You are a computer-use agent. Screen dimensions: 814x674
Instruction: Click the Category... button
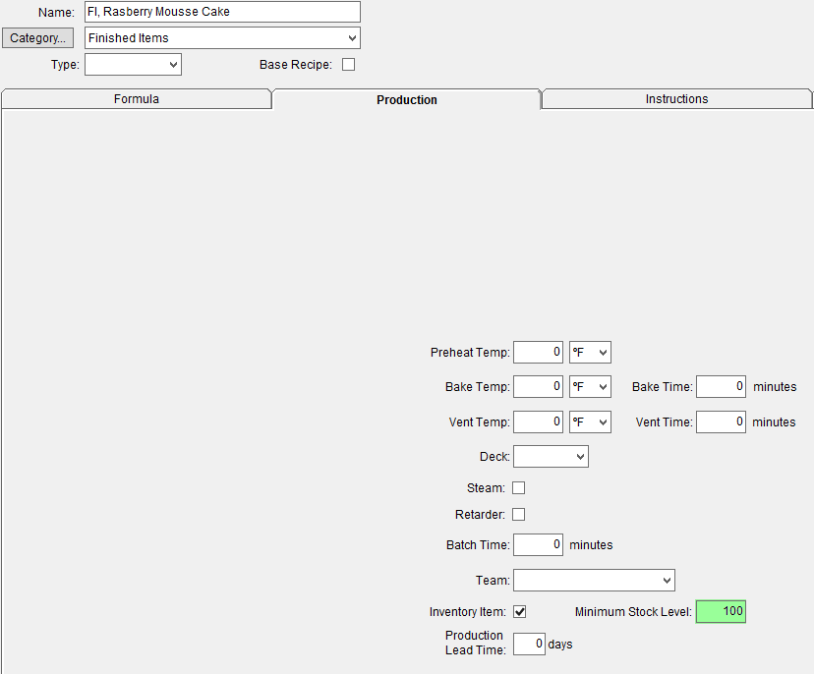37,38
